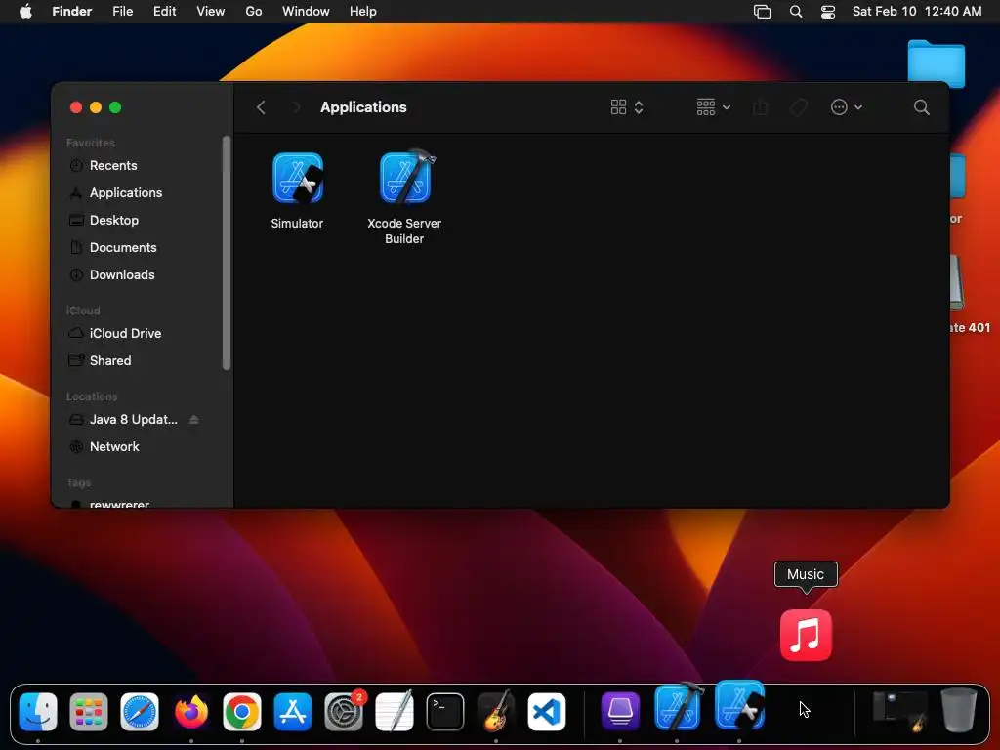Viewport: 1000px width, 750px height.
Task: Launch GarageBand from the Dock
Action: point(496,711)
